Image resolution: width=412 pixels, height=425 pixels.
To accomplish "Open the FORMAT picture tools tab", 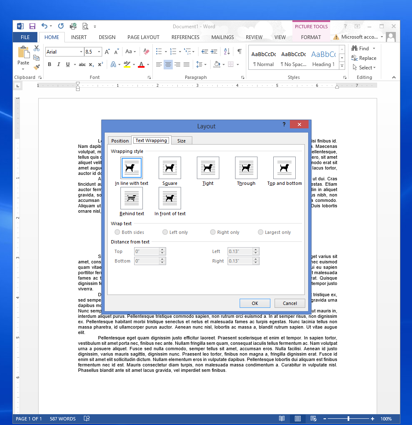I will click(x=311, y=37).
